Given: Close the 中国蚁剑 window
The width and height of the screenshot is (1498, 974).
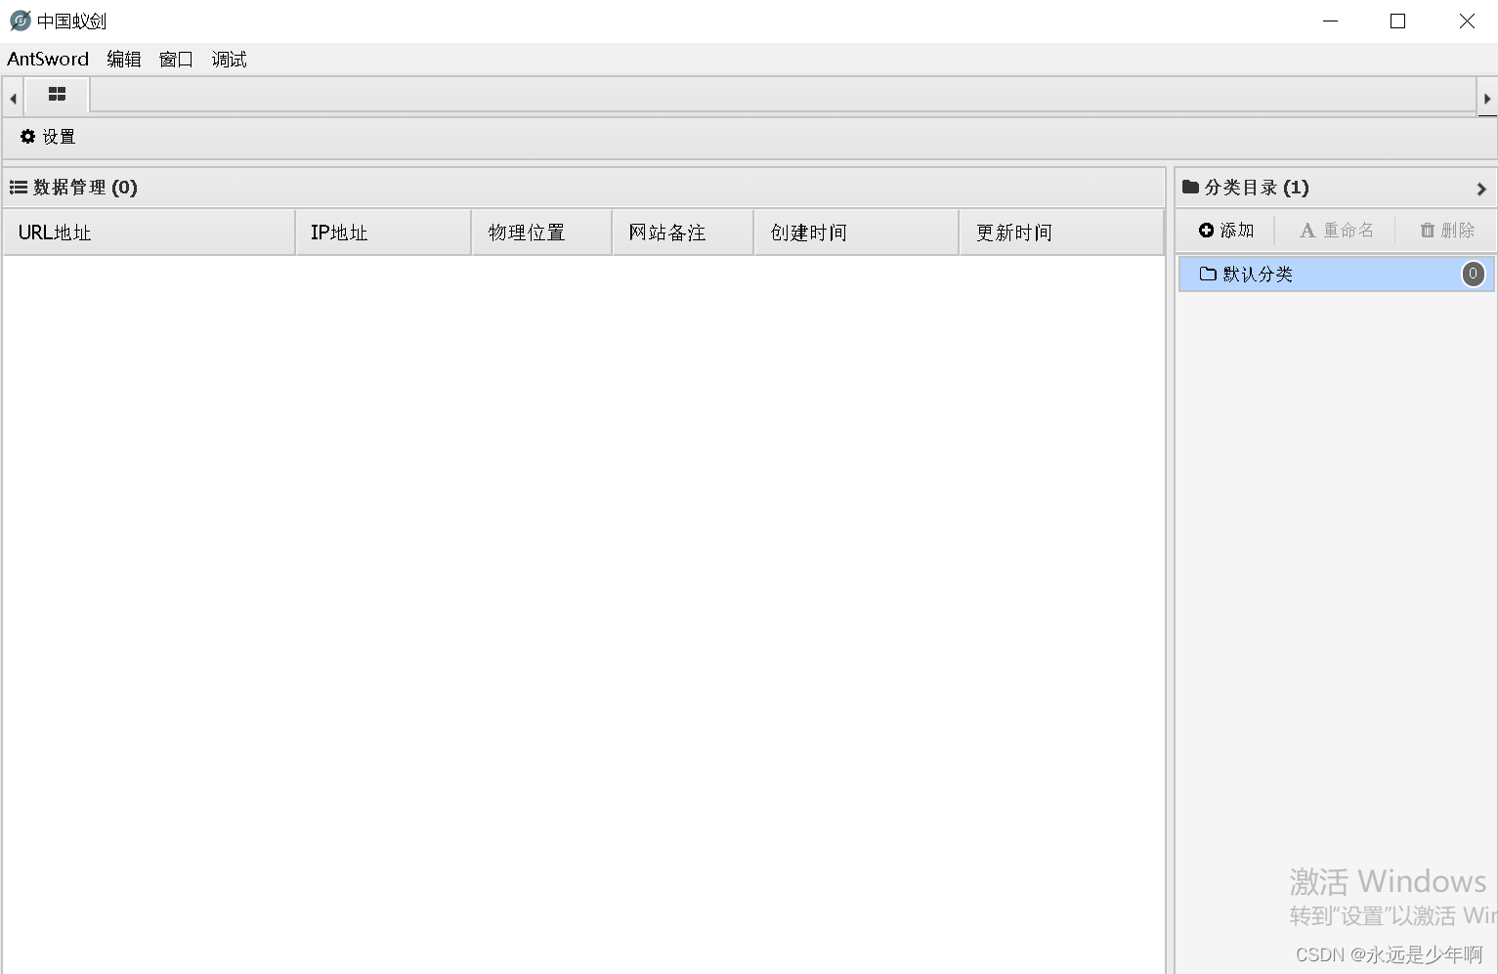Looking at the screenshot, I should pyautogui.click(x=1467, y=21).
